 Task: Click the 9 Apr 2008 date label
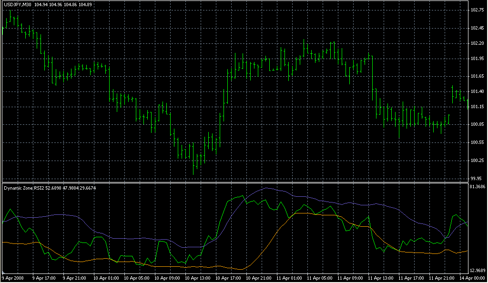tap(13, 278)
